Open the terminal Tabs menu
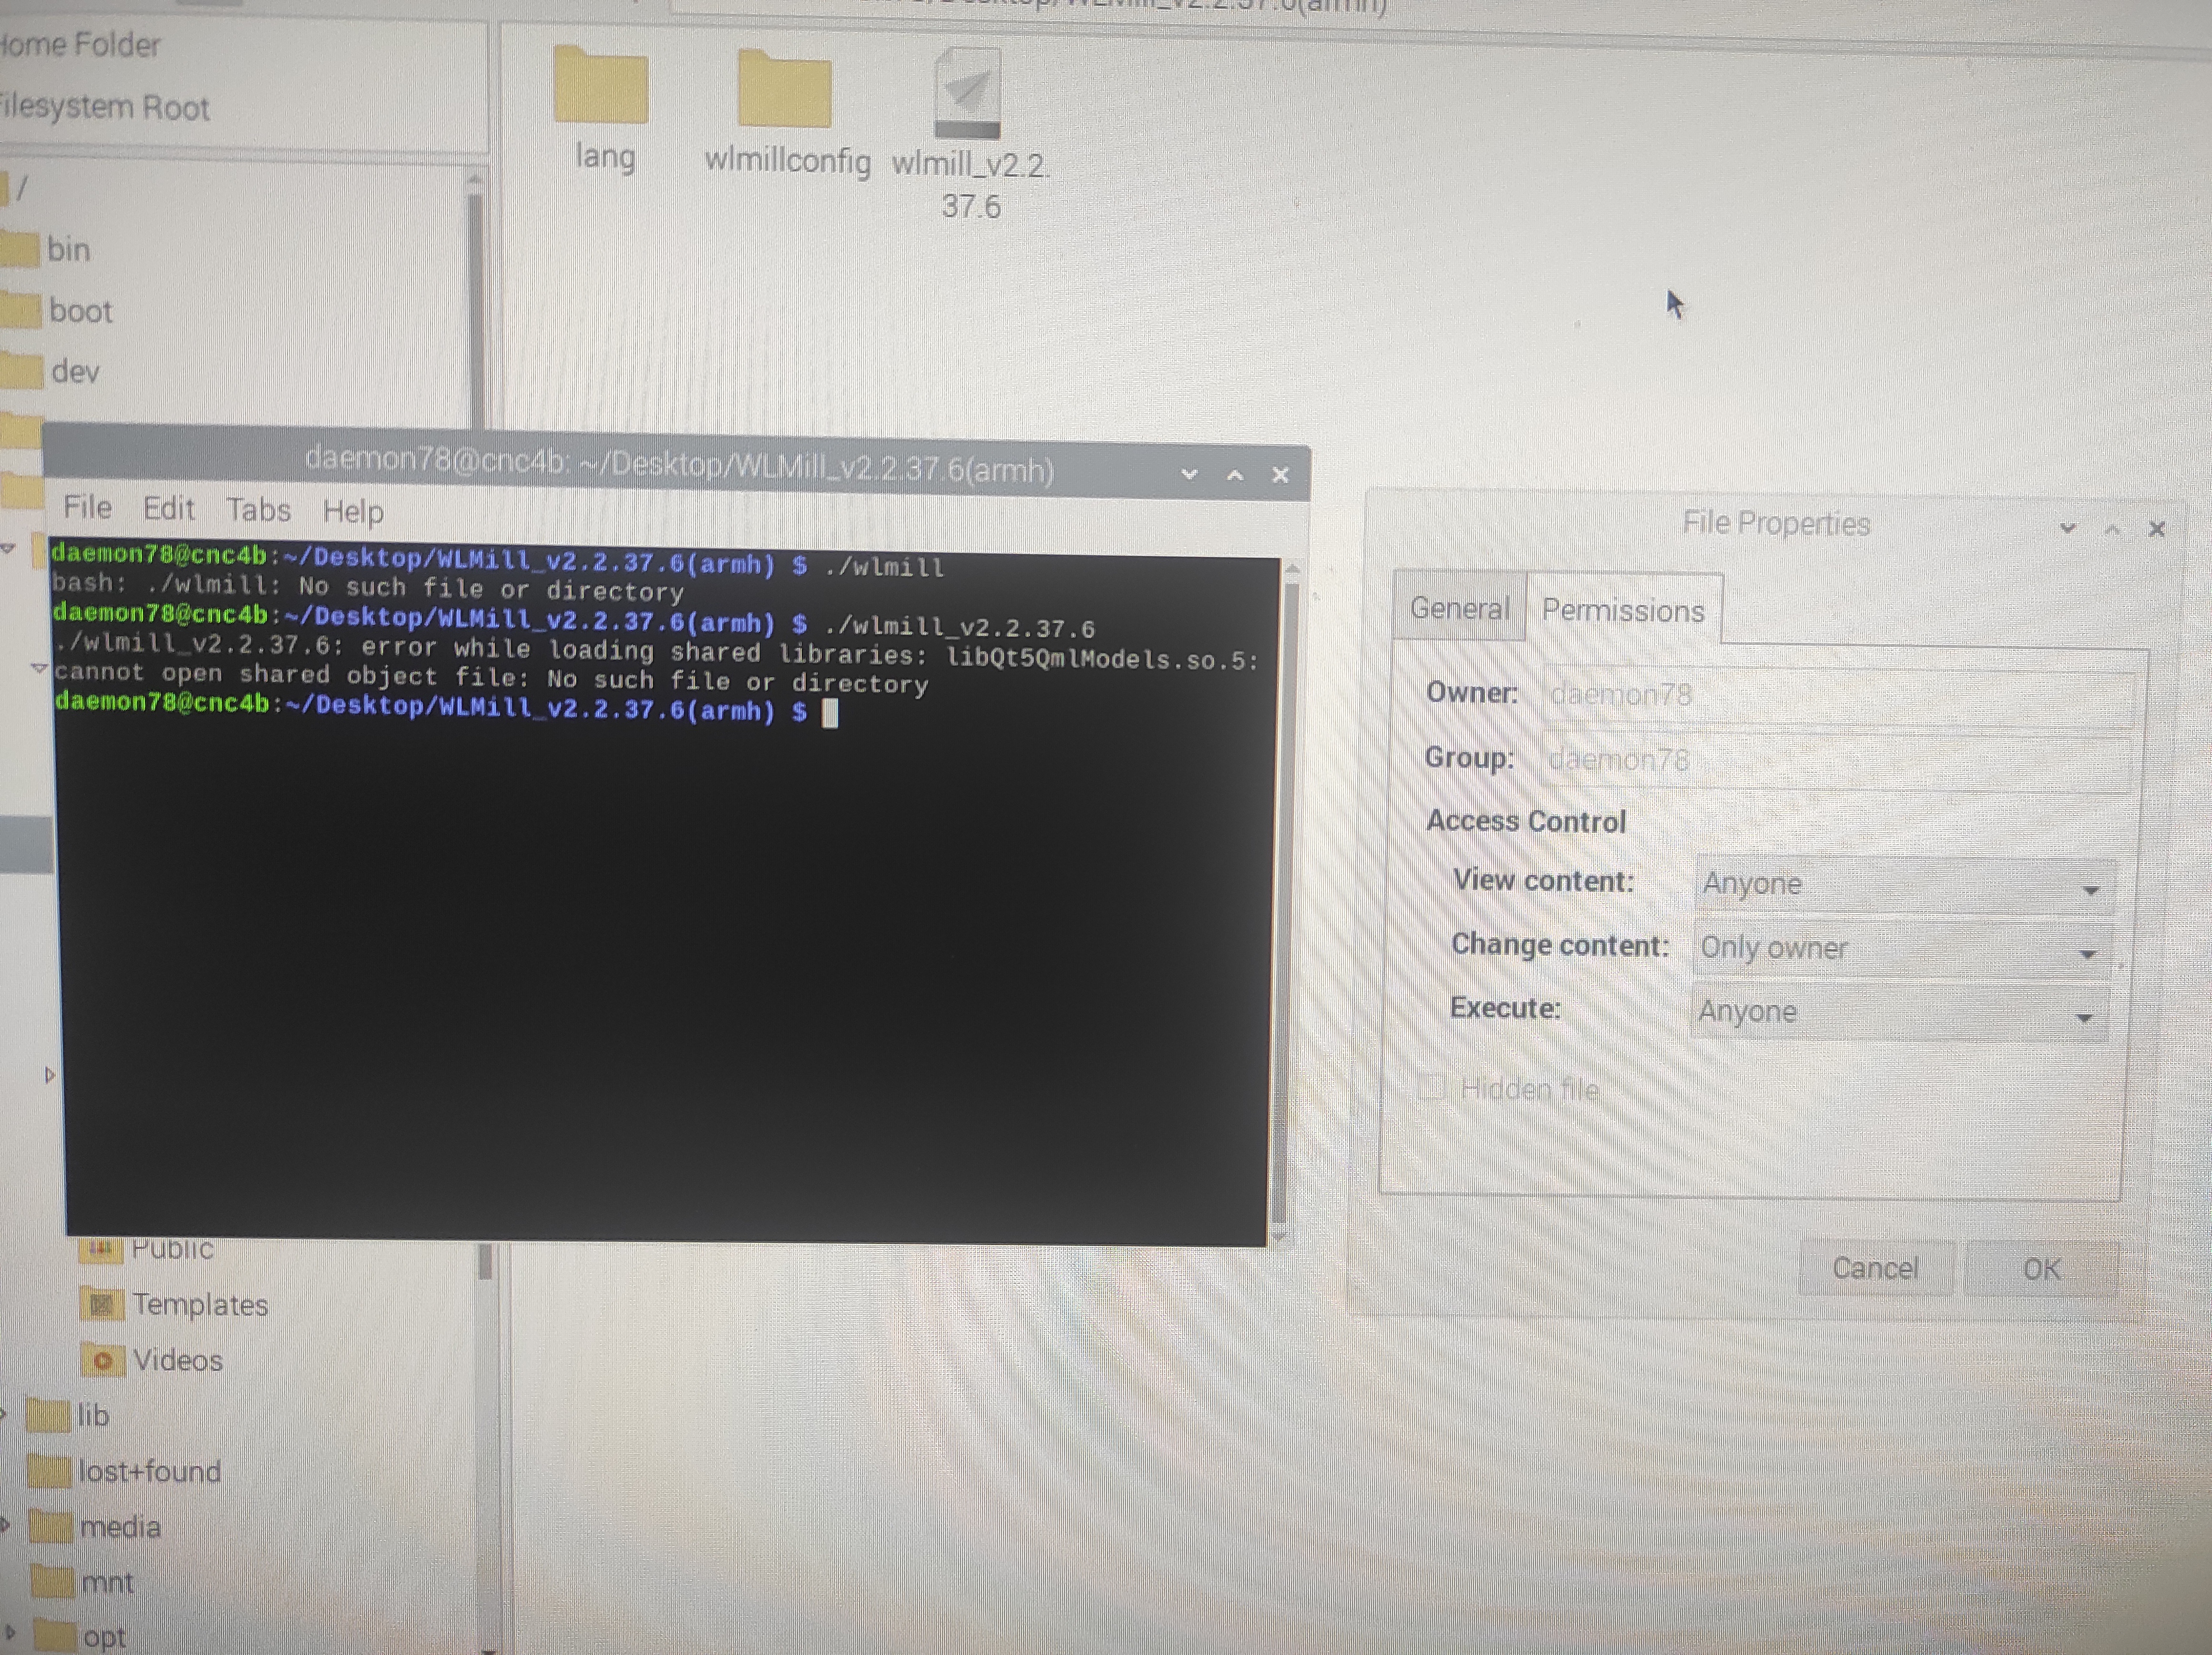This screenshot has height=1655, width=2212. [x=258, y=510]
